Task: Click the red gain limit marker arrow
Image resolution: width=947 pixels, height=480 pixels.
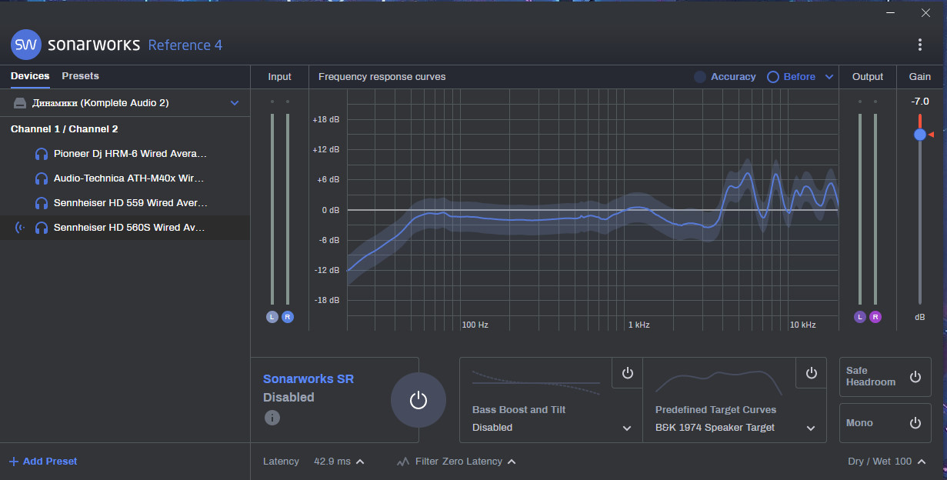Action: pyautogui.click(x=931, y=135)
